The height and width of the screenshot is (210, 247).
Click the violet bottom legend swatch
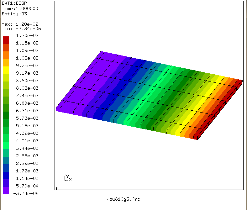[6, 191]
